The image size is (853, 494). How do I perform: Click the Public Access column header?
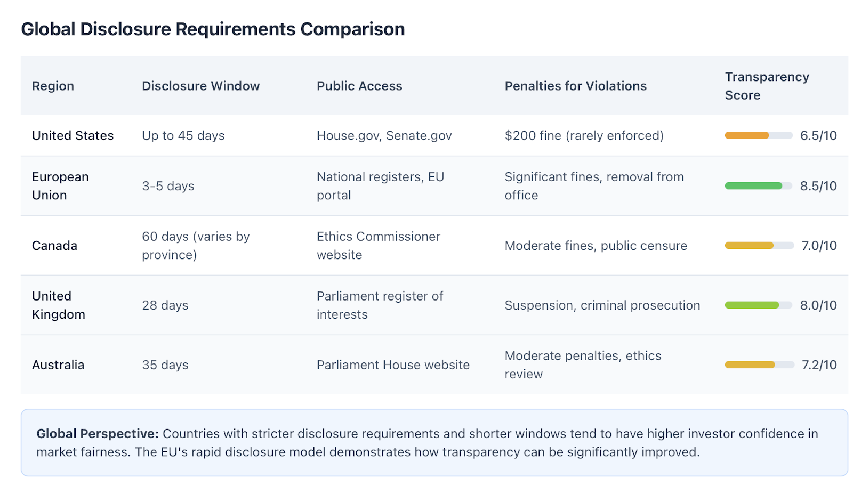click(x=359, y=86)
